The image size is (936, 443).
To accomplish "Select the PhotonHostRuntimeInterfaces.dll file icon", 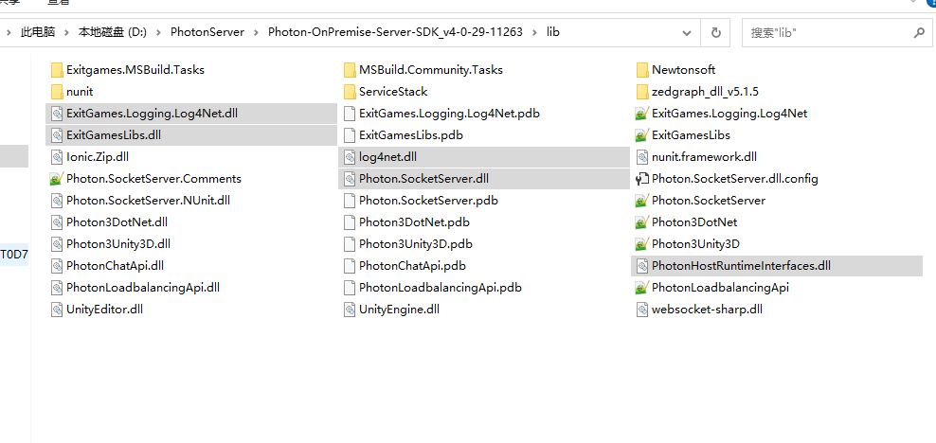I will 642,266.
